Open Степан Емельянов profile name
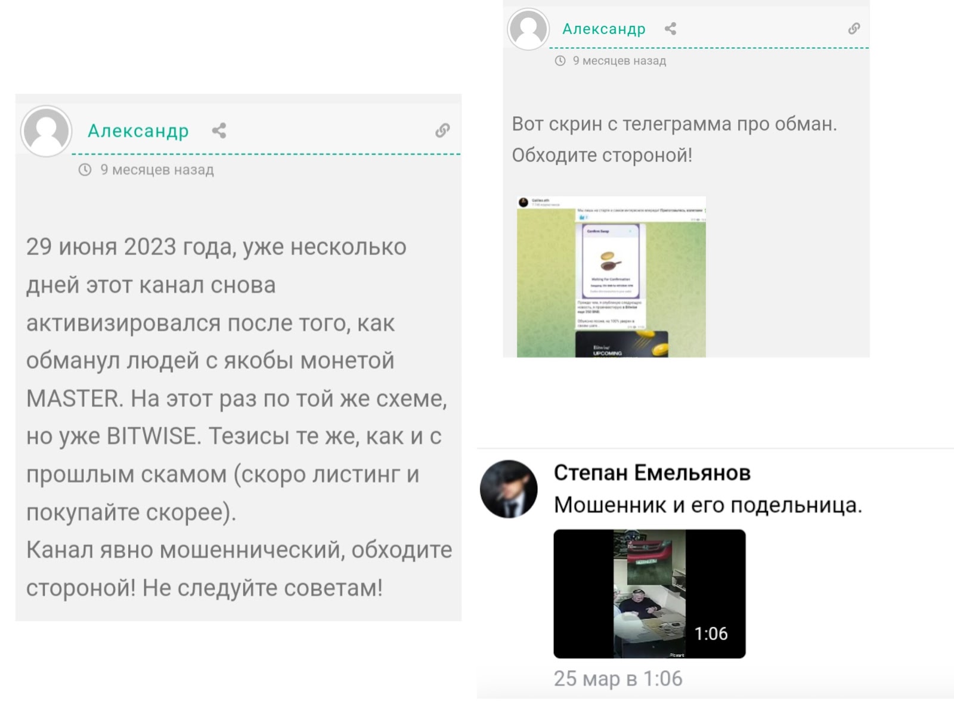 (x=652, y=472)
